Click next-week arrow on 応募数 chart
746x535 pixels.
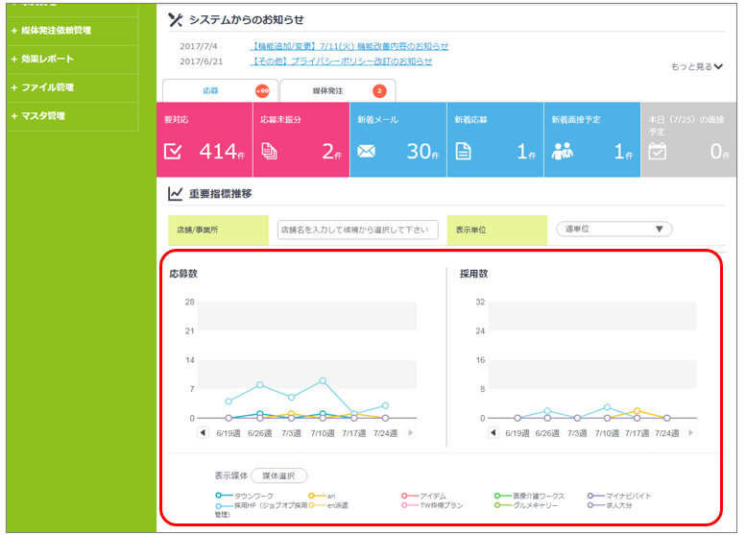[x=411, y=433]
